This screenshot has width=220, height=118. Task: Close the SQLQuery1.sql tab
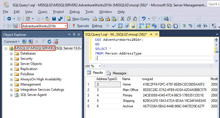[156, 34]
